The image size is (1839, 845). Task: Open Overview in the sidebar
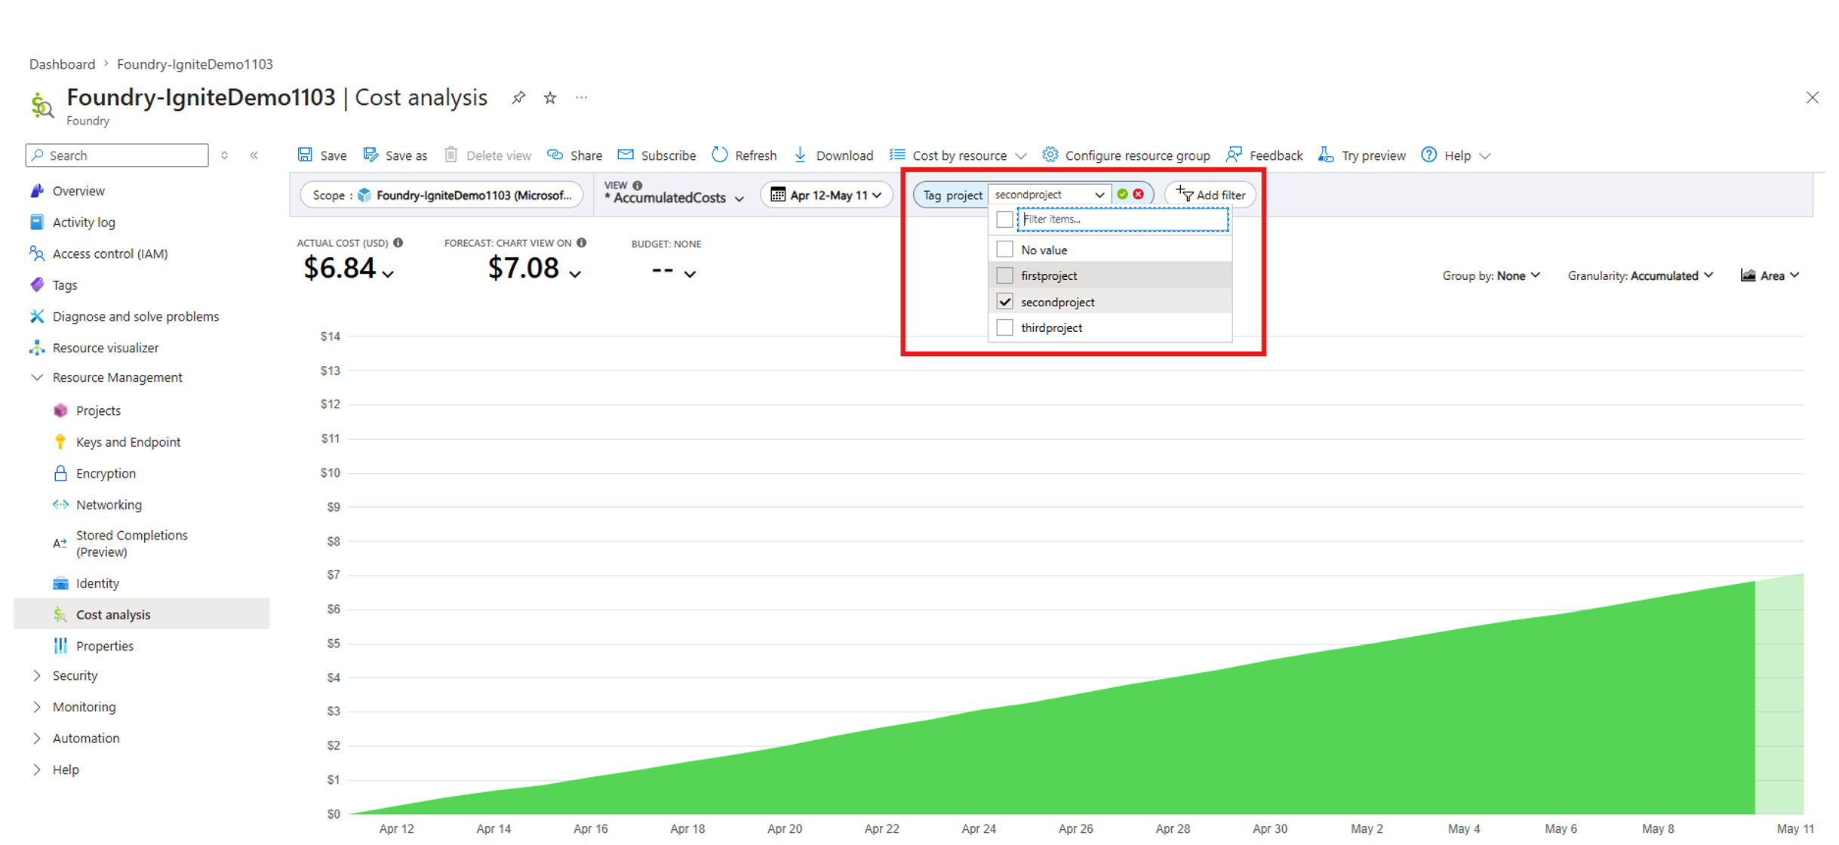click(78, 191)
